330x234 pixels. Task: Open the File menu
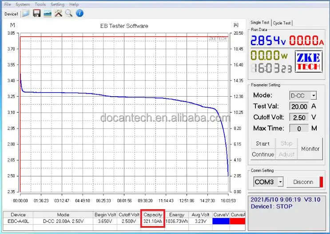[8, 4]
